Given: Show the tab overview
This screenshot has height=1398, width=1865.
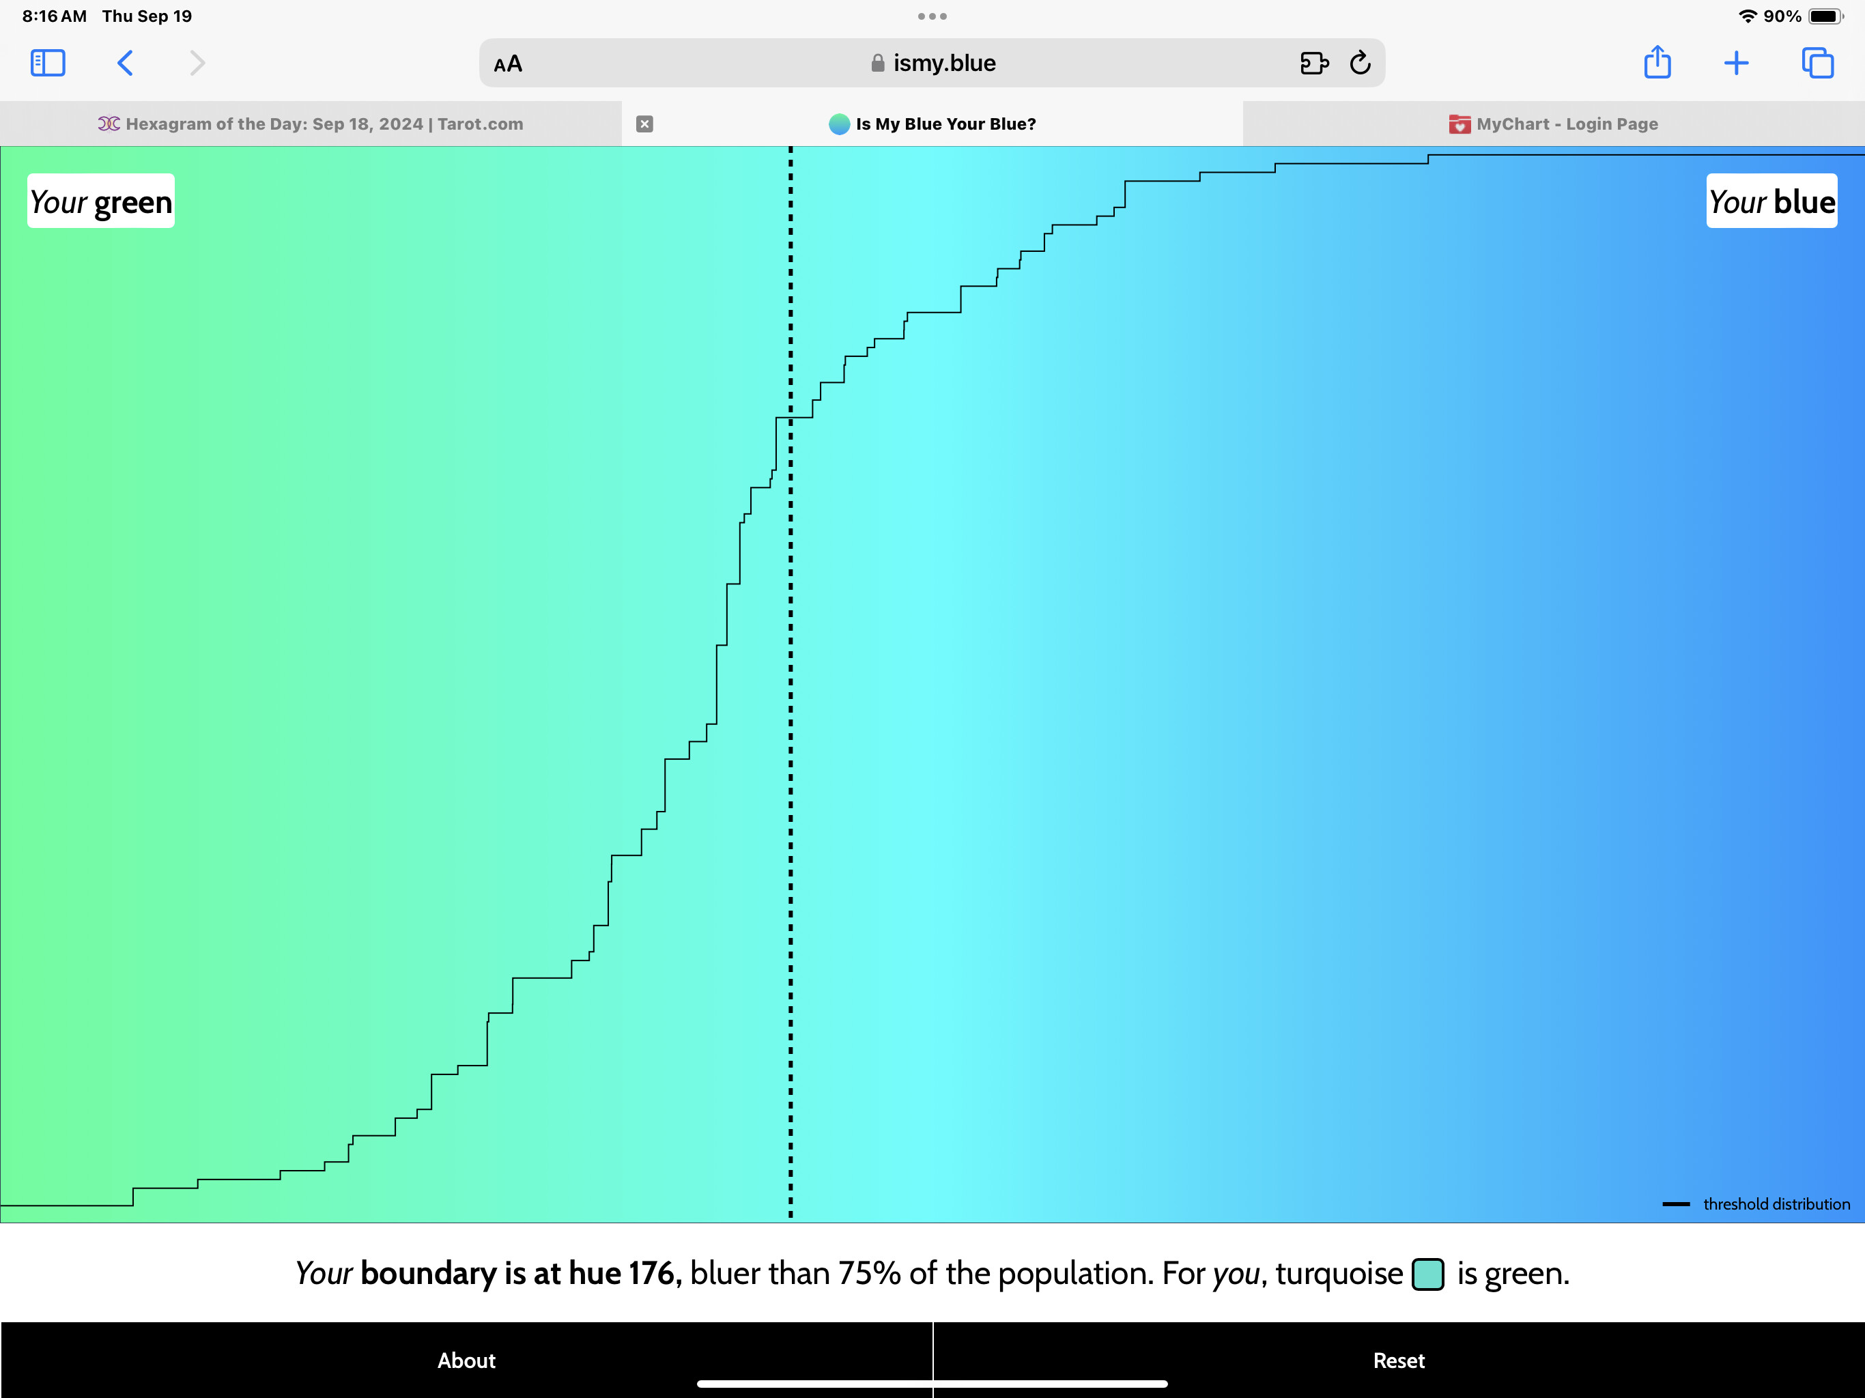Looking at the screenshot, I should click(x=1817, y=63).
